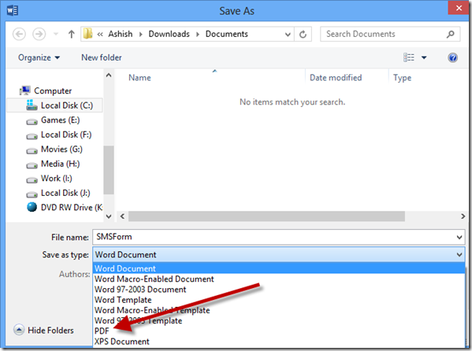The height and width of the screenshot is (351, 472).
Task: Open the Local Disk (J:) drive
Action: pos(65,193)
